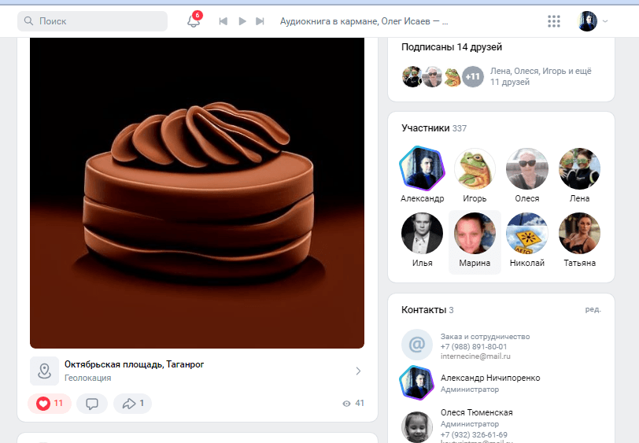Click the @ email contact icon

[417, 345]
